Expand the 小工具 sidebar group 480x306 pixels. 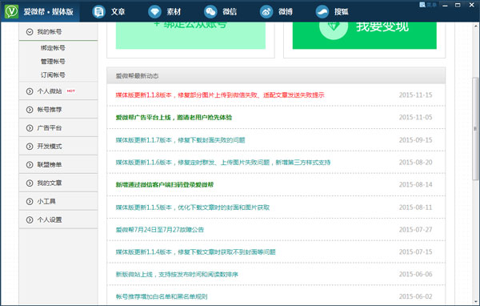pyautogui.click(x=58, y=201)
